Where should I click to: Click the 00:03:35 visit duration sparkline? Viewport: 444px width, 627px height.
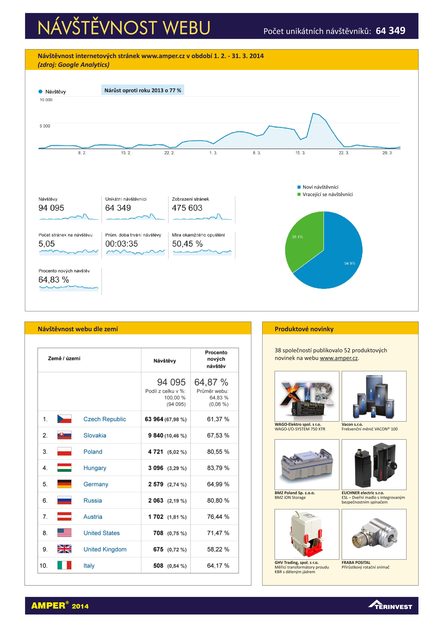click(x=135, y=252)
